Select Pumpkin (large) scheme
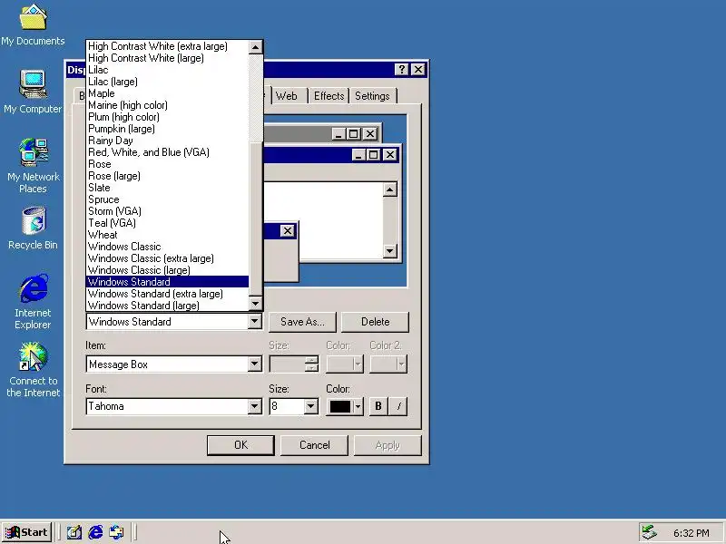 pos(167,129)
